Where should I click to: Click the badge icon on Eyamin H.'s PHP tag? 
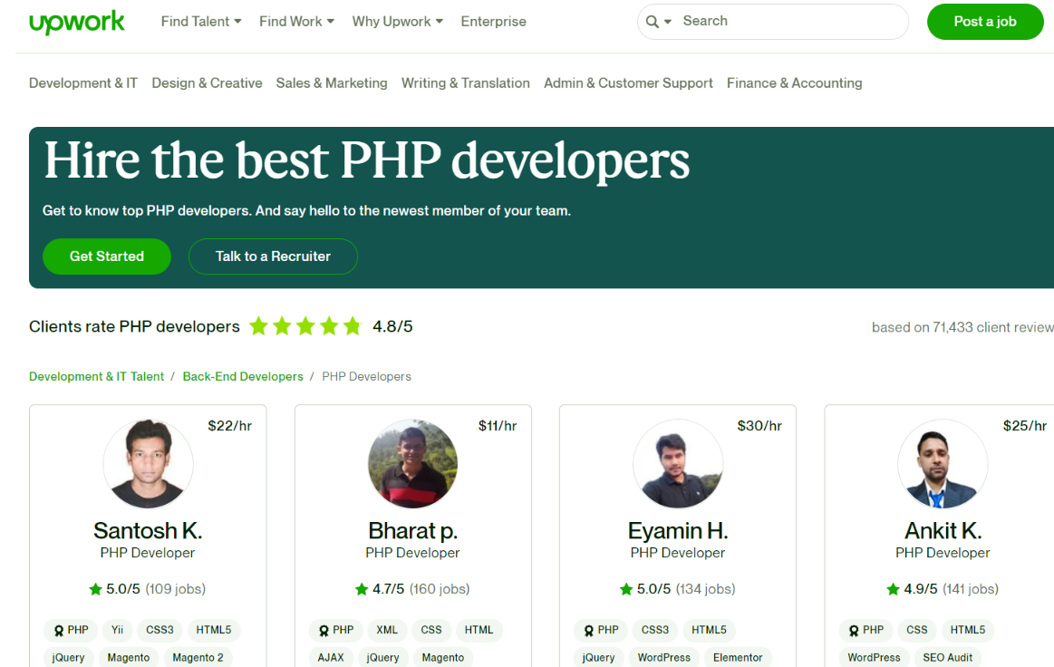click(x=589, y=631)
